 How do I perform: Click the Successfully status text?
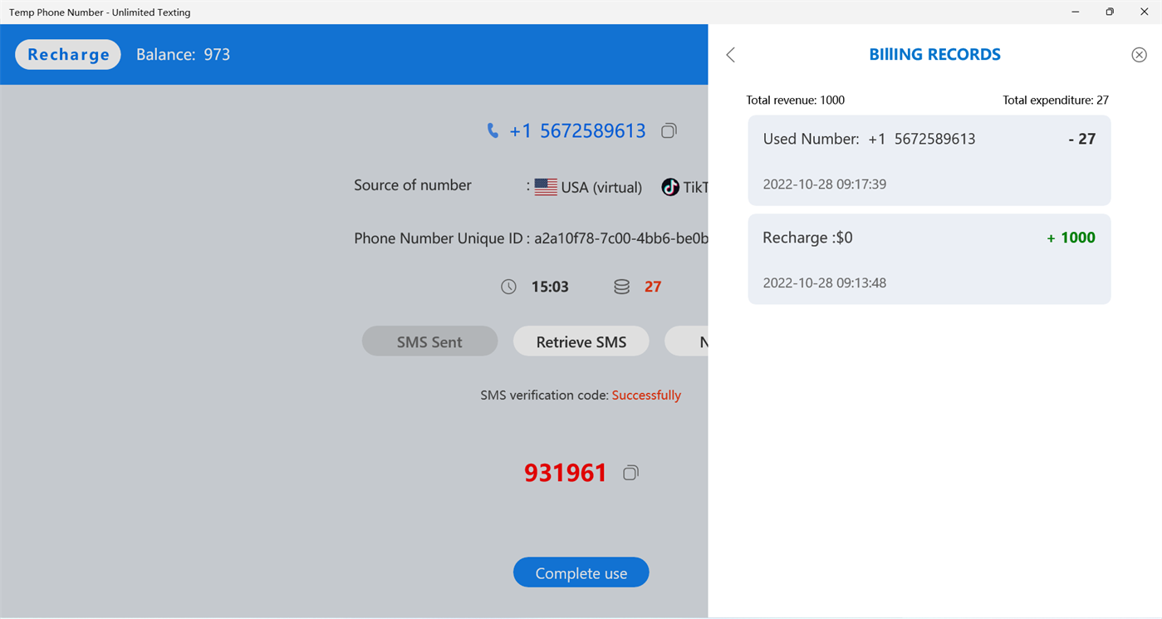pyautogui.click(x=646, y=395)
